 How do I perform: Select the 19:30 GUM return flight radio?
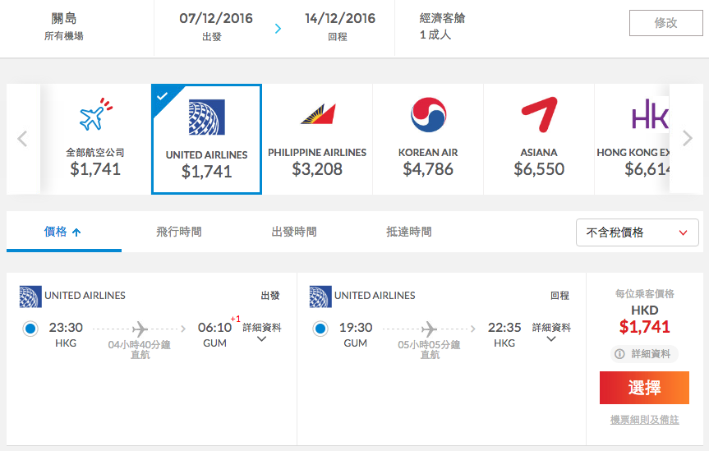320,329
